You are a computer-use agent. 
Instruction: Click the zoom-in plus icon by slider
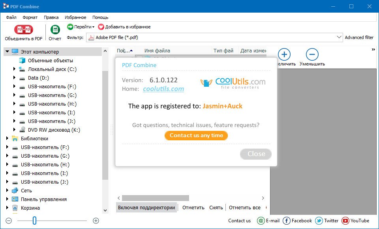pos(96,221)
